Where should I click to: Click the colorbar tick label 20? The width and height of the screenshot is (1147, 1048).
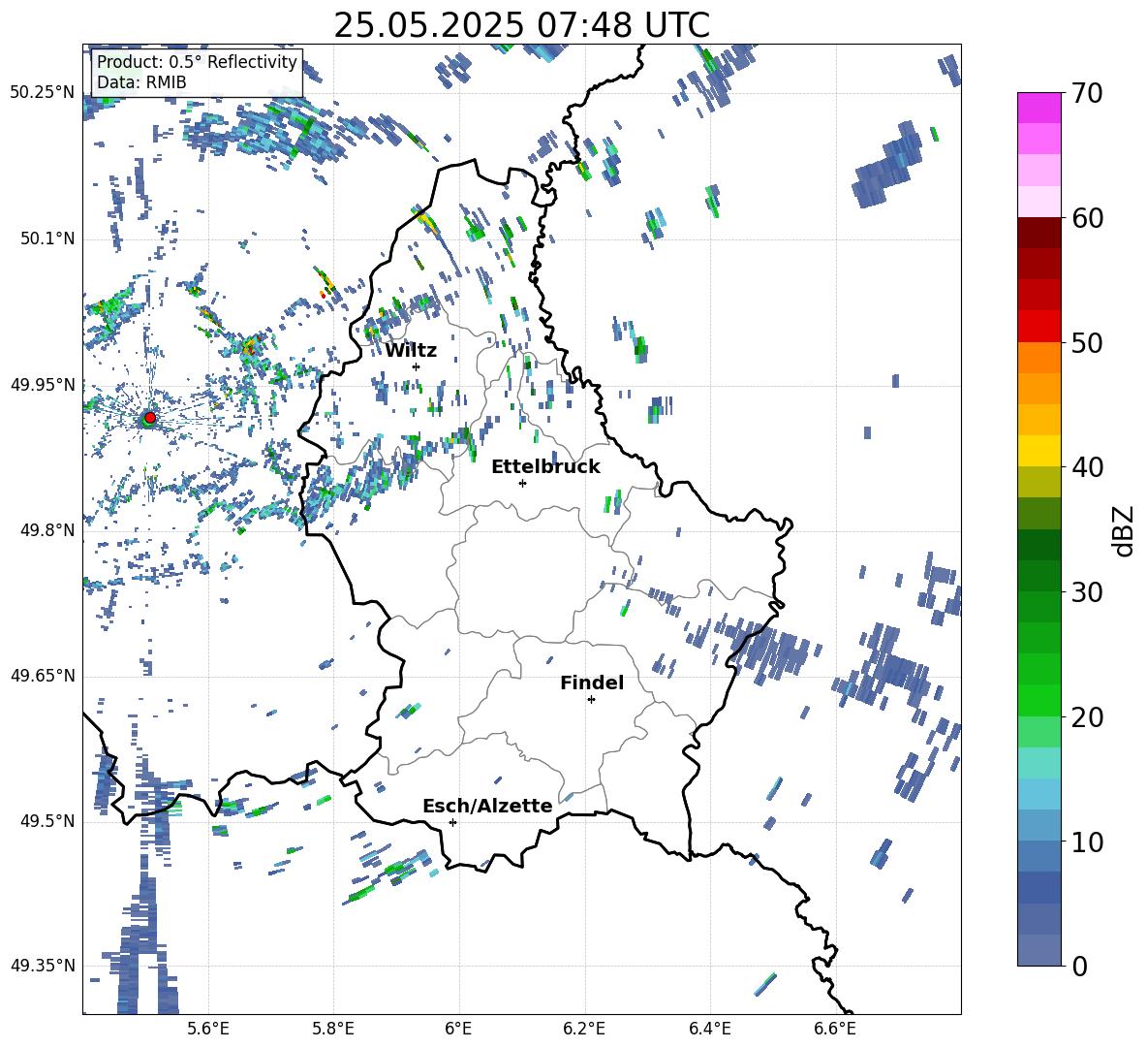(1087, 717)
